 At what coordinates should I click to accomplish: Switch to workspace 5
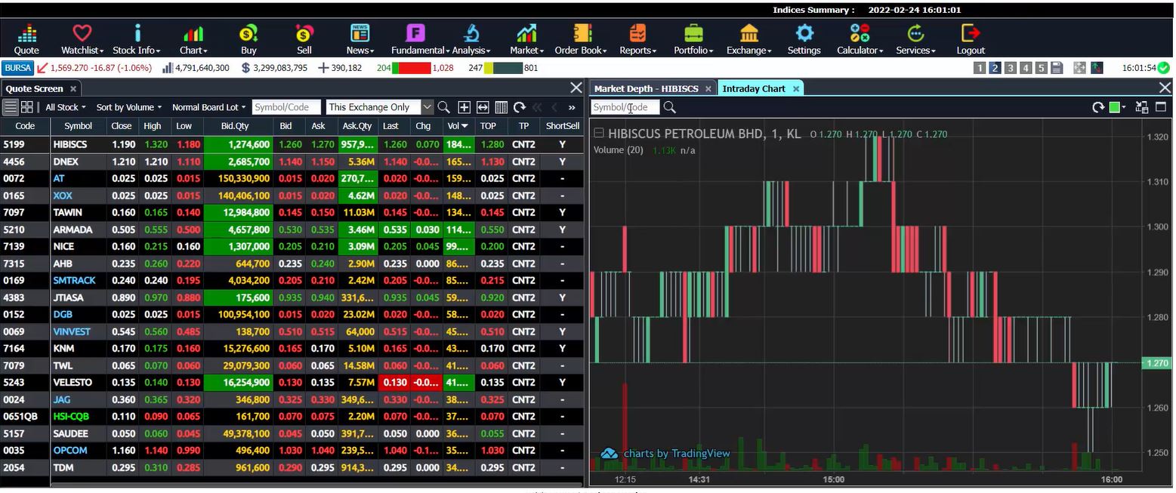[1041, 68]
